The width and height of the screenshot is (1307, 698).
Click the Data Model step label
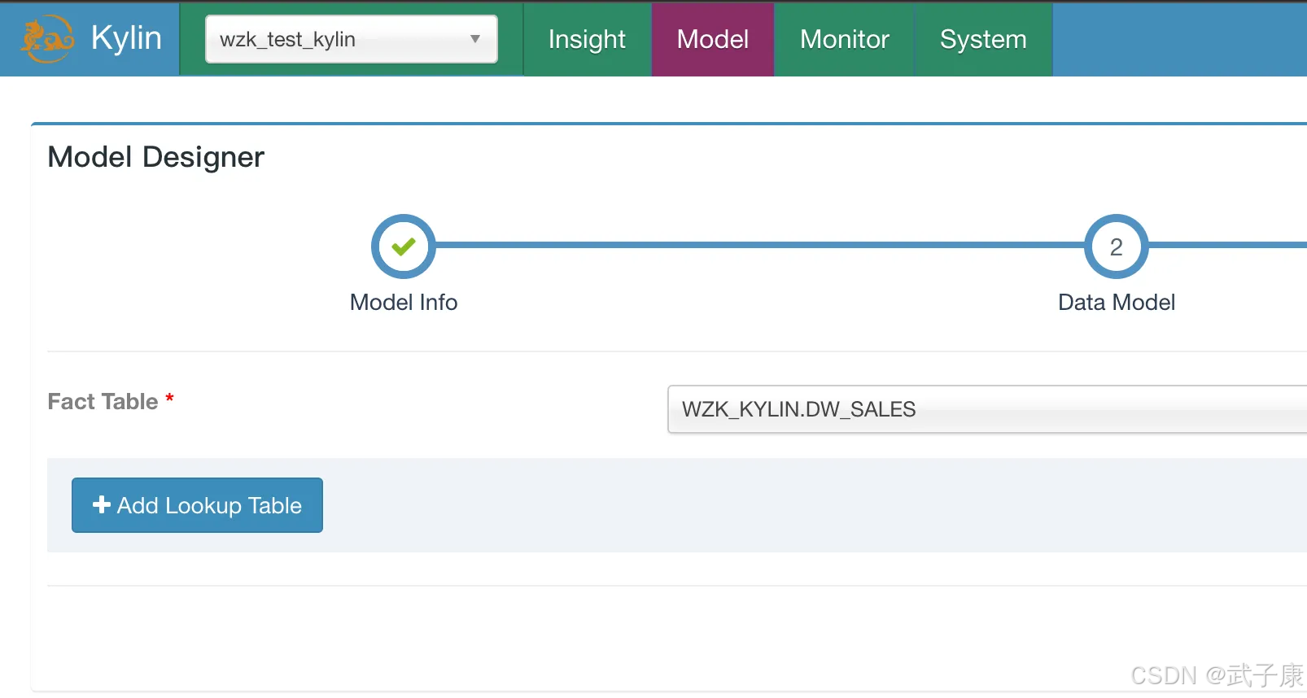point(1116,303)
